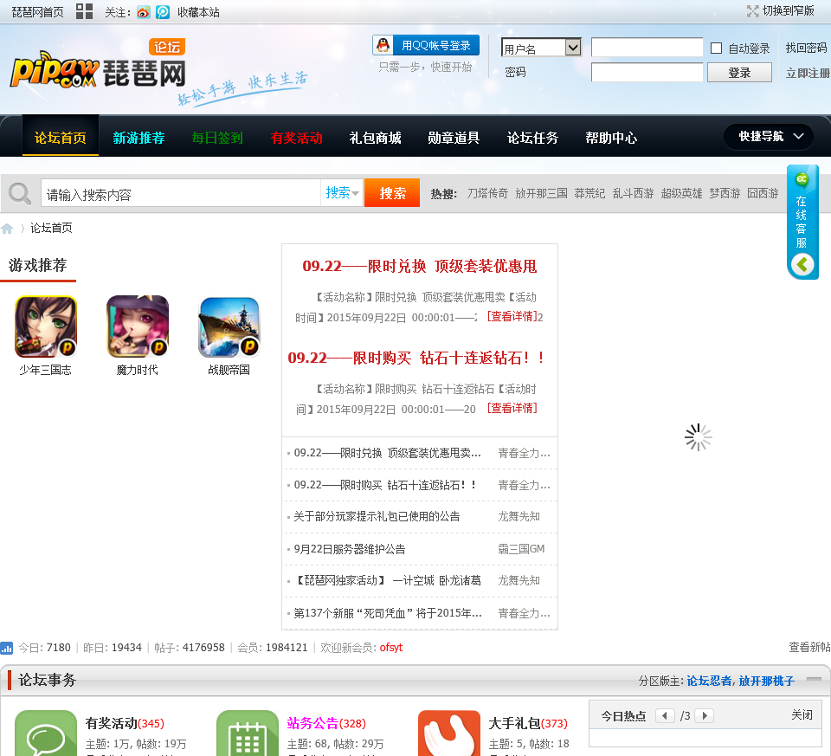Click hot search term 莽荒纪

(x=589, y=193)
